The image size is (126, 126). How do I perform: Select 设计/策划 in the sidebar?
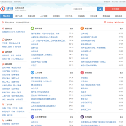(x=15, y=89)
